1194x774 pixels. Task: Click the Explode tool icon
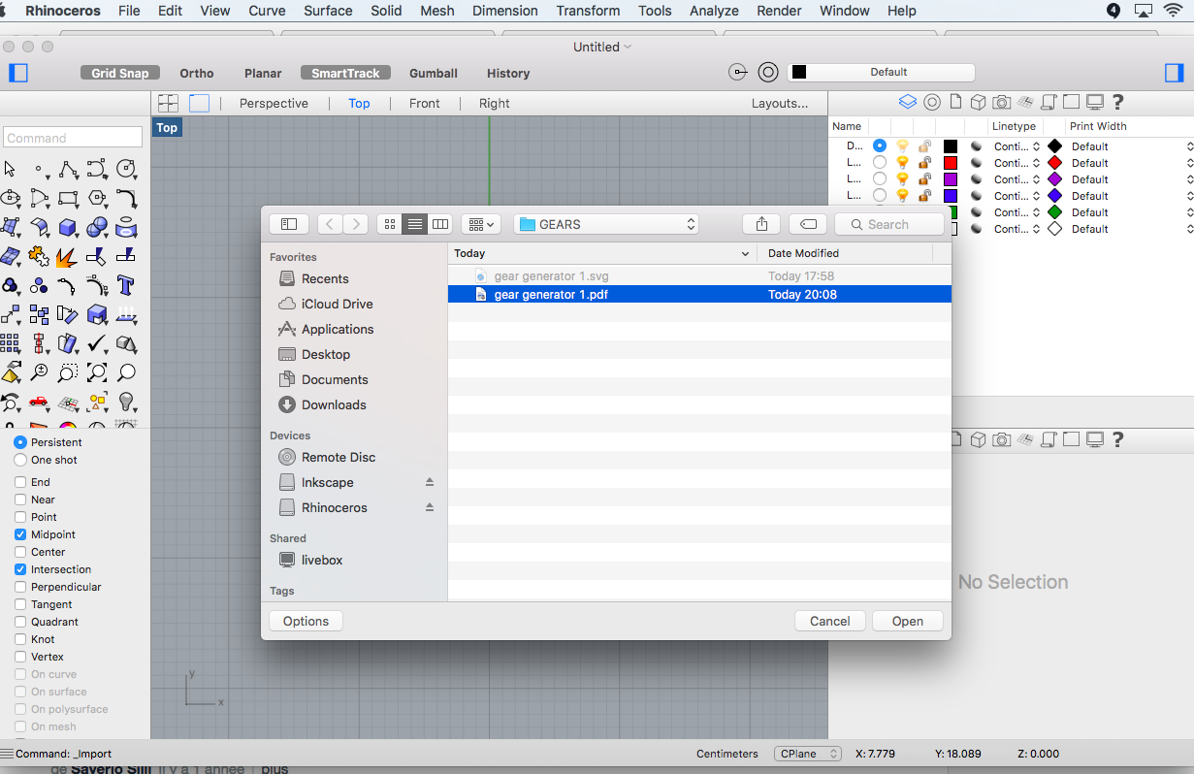[68, 257]
